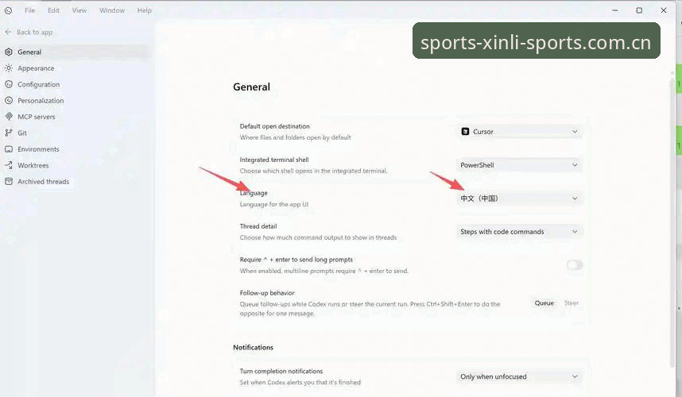Click the Integrated terminal shell label
682x397 pixels.
274,160
